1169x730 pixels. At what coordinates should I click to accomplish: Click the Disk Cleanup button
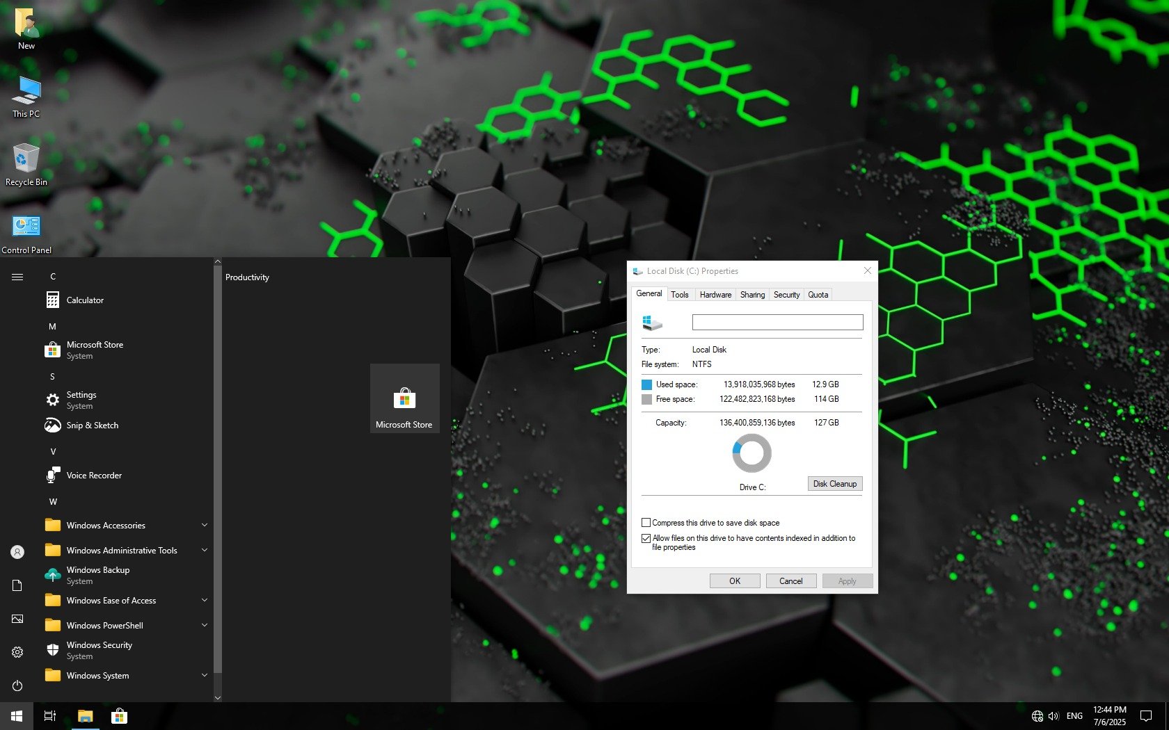(x=834, y=484)
